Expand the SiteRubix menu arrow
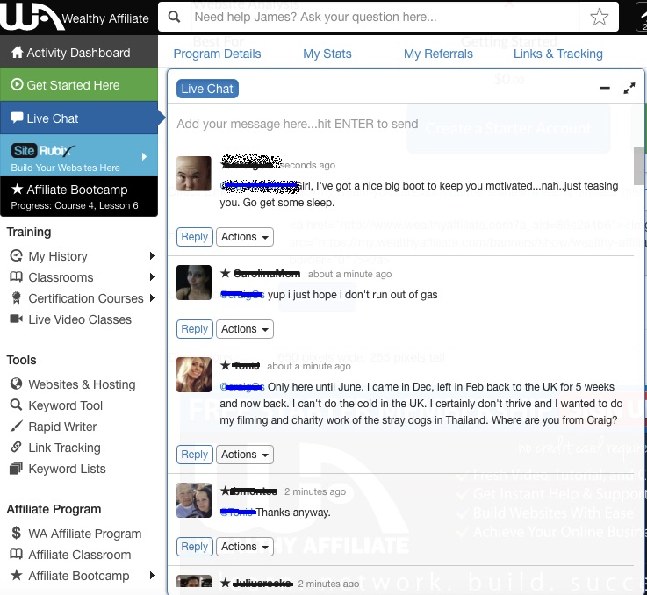This screenshot has height=595, width=647. [x=144, y=157]
